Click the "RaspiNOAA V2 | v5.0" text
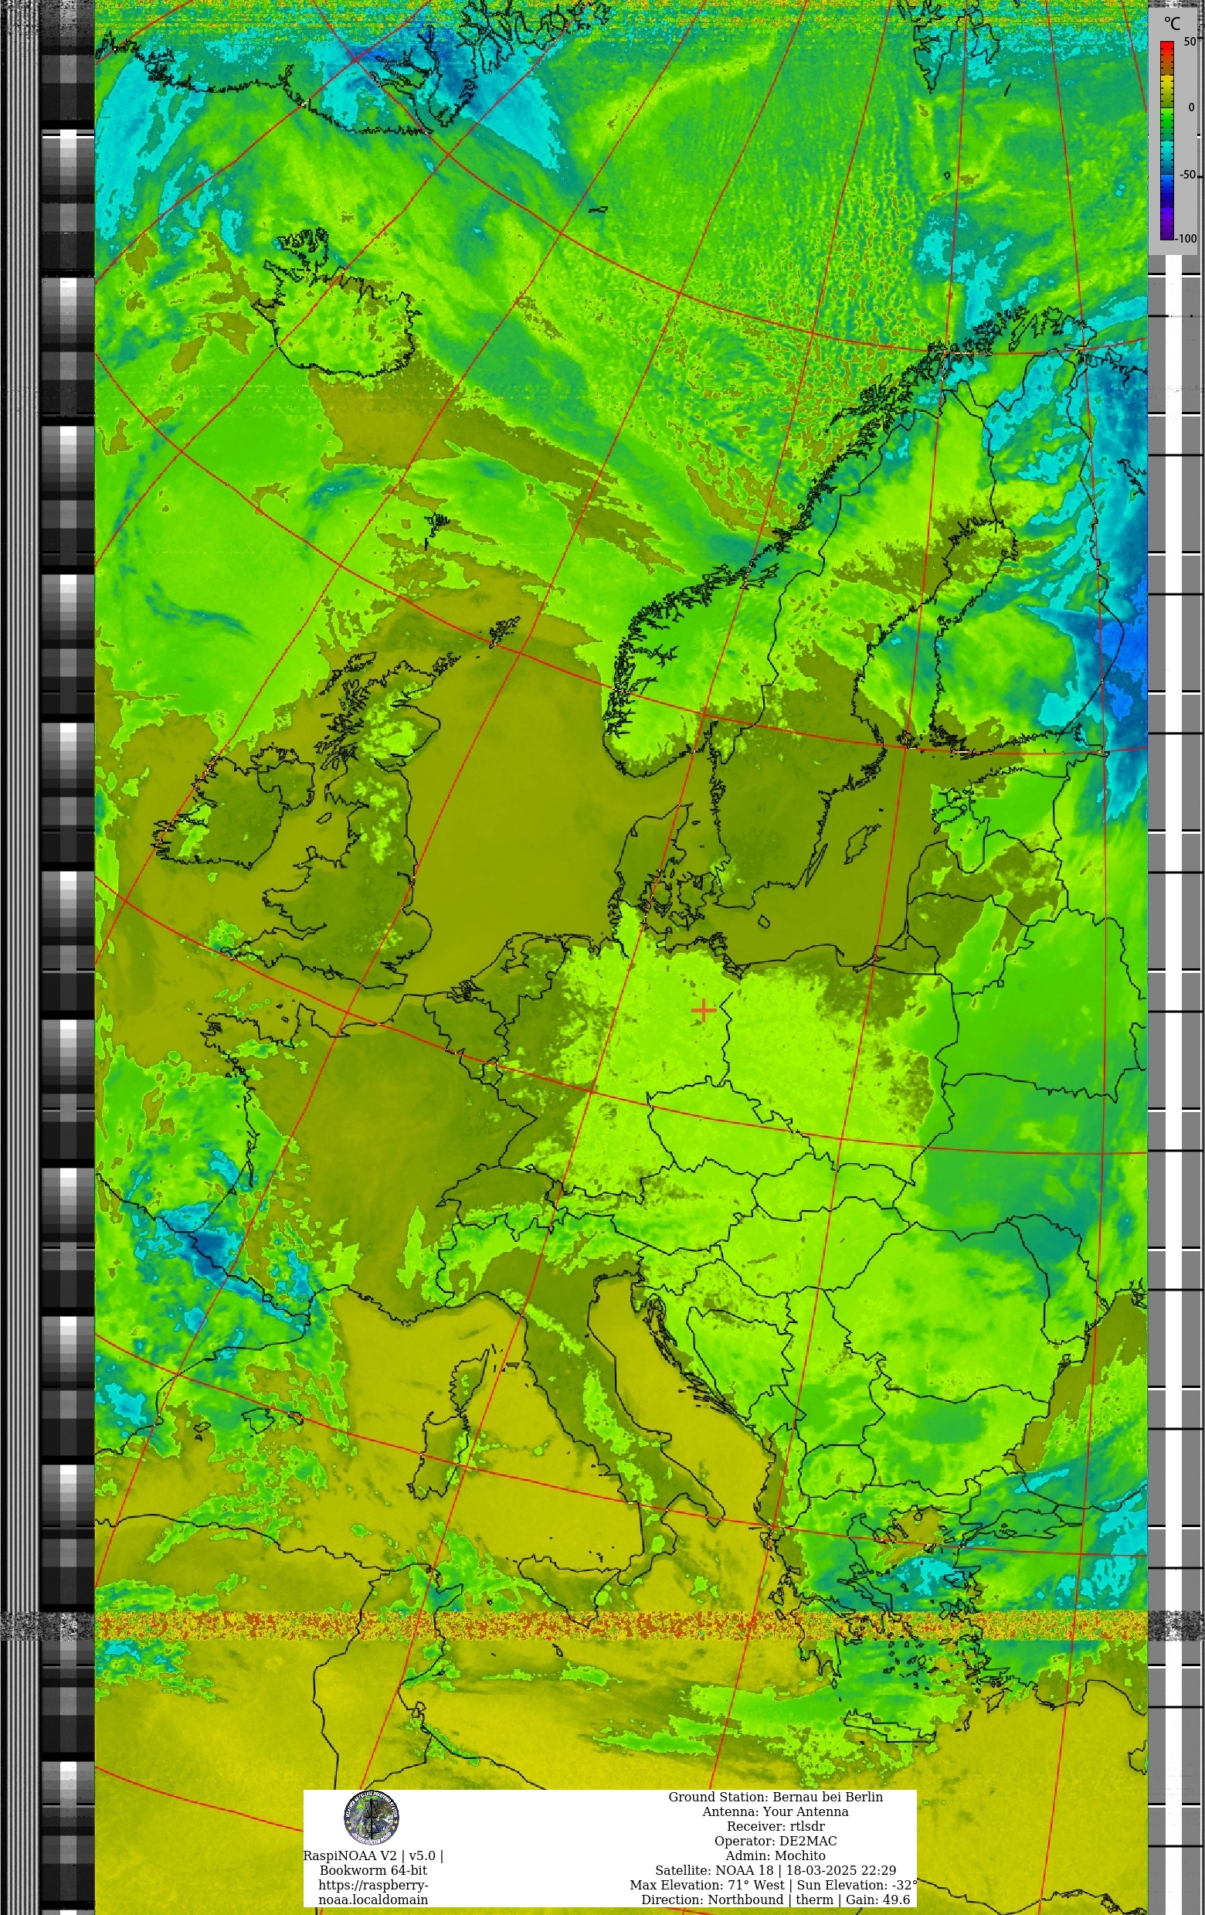Screen dimensions: 1205x1915 tap(373, 1855)
